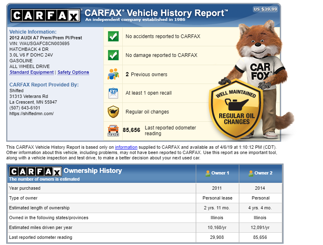This screenshot has height=245, width=323.
Task: Click Personal lease owner type cell
Action: [x=218, y=198]
